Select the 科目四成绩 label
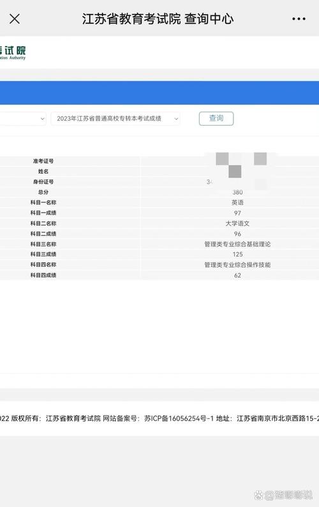The height and width of the screenshot is (507, 319). coord(43,275)
